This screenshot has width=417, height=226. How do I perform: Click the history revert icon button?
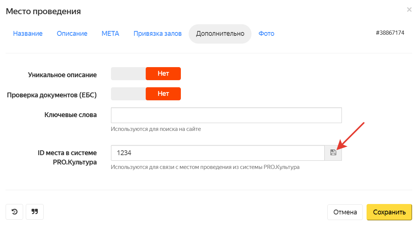(14, 212)
